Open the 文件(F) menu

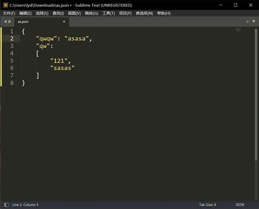pos(9,13)
